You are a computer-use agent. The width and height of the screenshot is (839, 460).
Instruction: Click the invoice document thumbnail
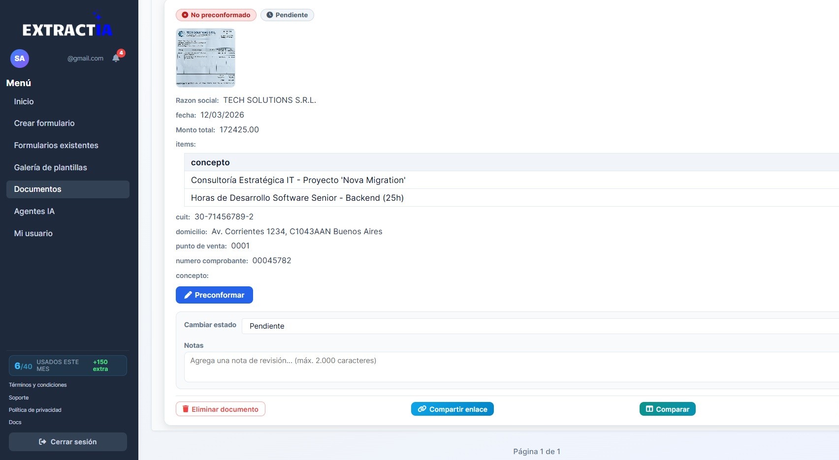point(205,58)
